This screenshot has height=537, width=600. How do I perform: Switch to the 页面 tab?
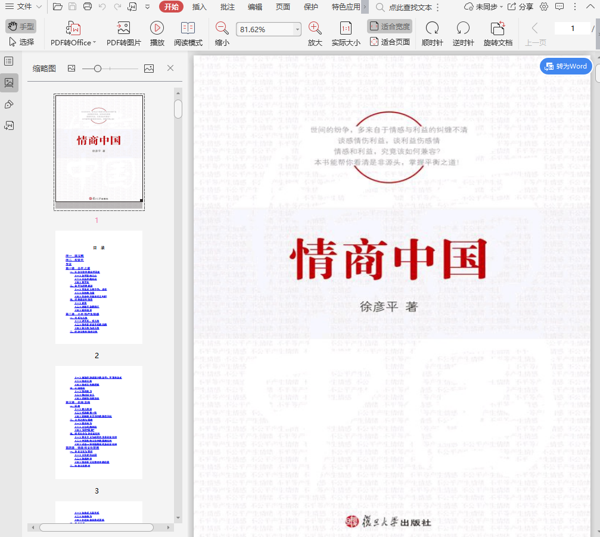(283, 7)
